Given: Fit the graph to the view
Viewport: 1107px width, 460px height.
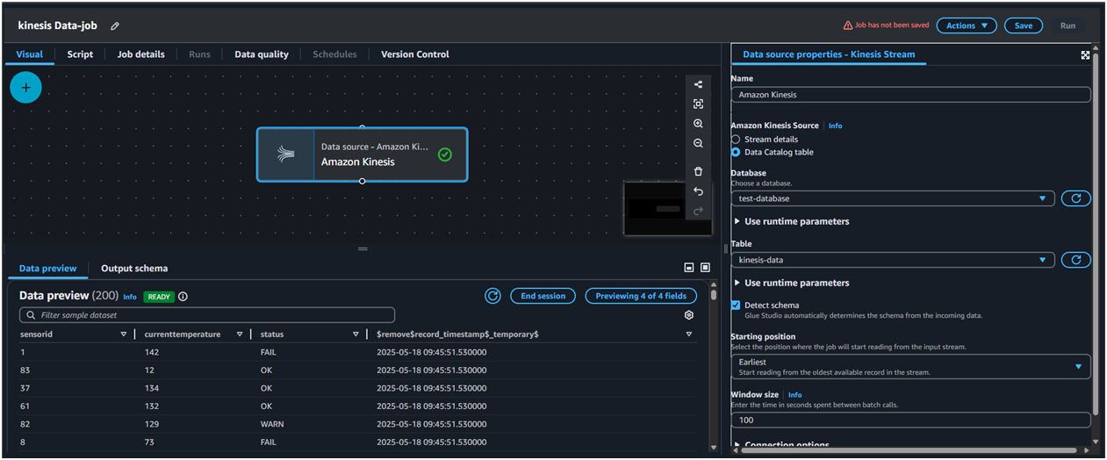Looking at the screenshot, I should tap(698, 104).
